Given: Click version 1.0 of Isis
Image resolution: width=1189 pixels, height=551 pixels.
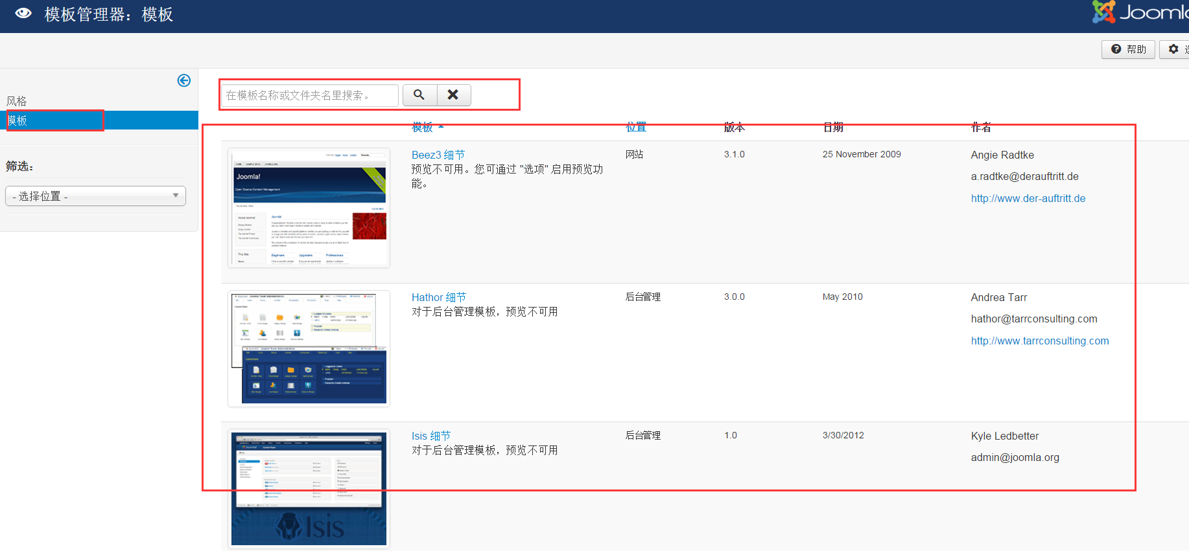Looking at the screenshot, I should pyautogui.click(x=731, y=435).
